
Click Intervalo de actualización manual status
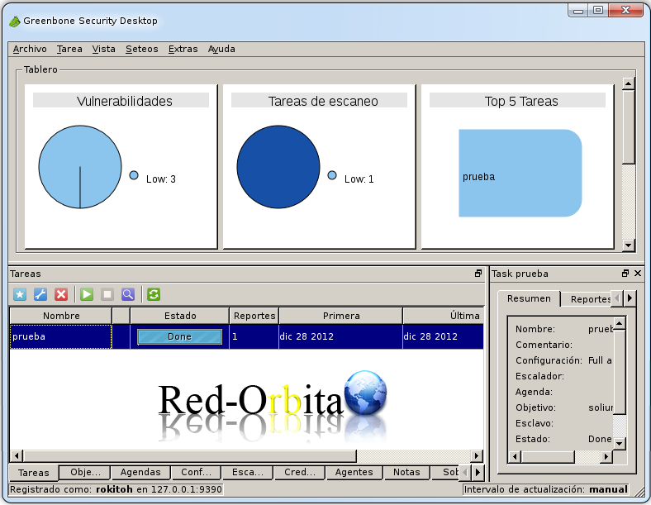coord(545,489)
